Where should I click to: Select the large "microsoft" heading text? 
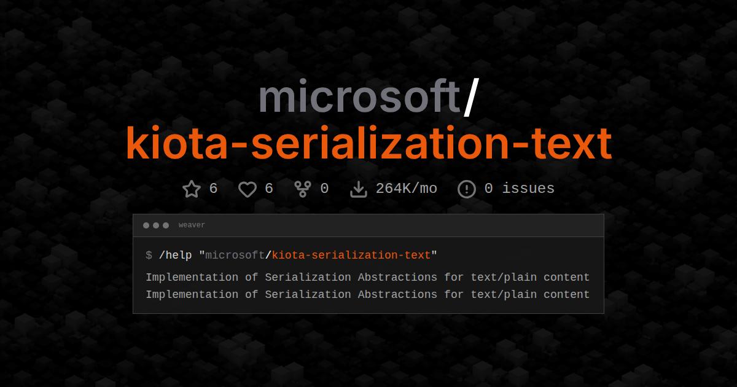click(359, 97)
